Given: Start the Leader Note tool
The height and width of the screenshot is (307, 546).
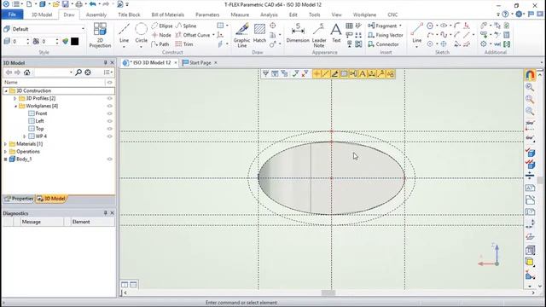Looking at the screenshot, I should (318, 35).
